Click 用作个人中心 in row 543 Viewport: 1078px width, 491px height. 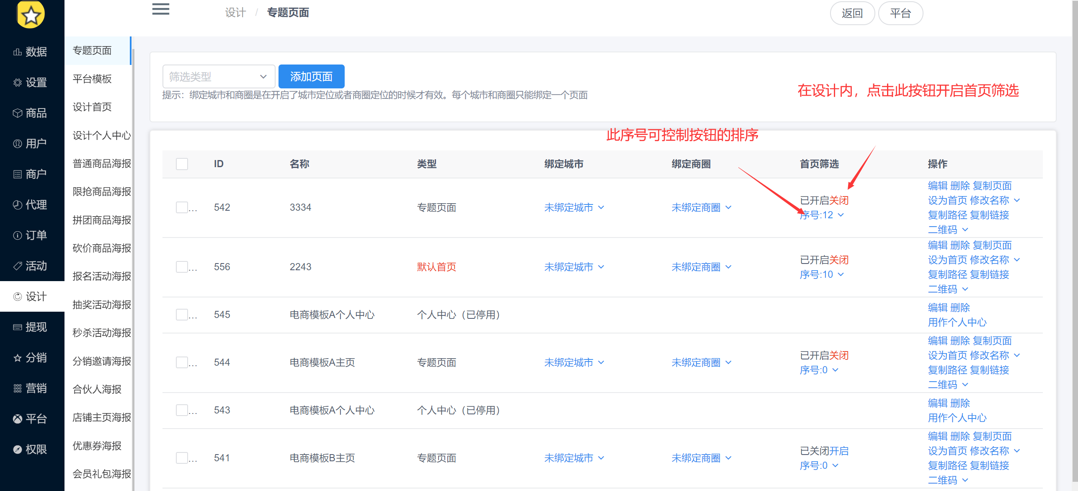957,418
